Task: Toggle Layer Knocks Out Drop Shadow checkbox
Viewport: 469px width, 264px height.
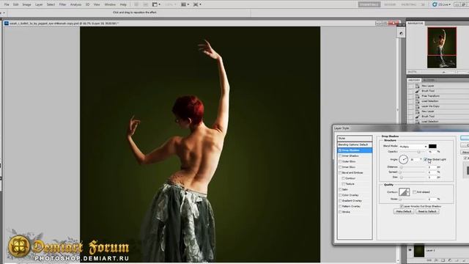Action: coord(402,206)
